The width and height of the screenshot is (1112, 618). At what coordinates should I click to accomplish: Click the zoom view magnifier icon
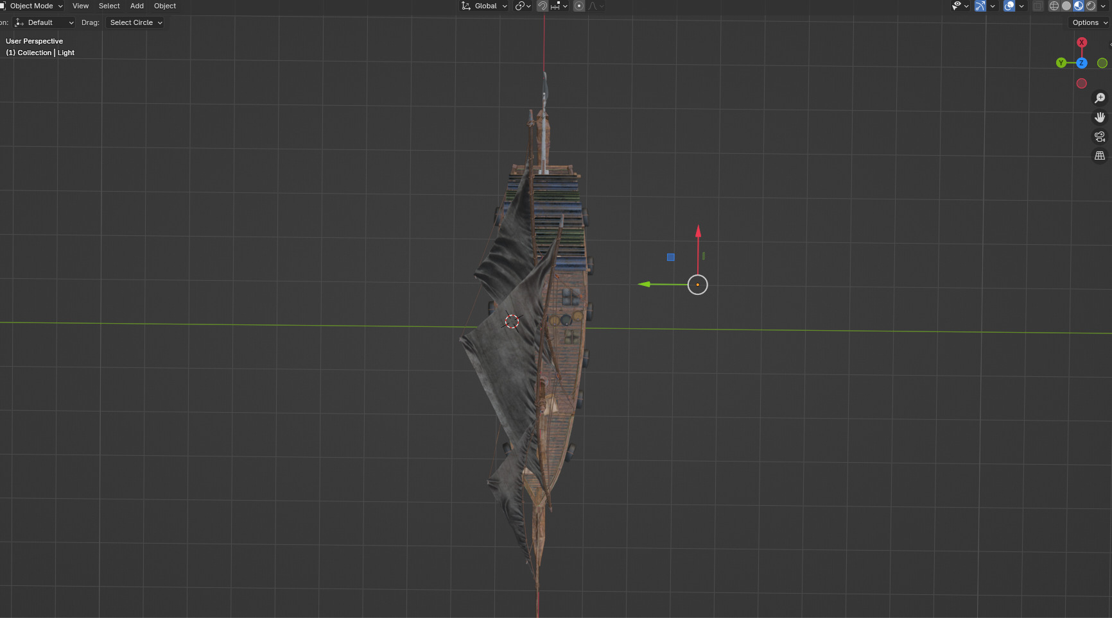coord(1100,98)
